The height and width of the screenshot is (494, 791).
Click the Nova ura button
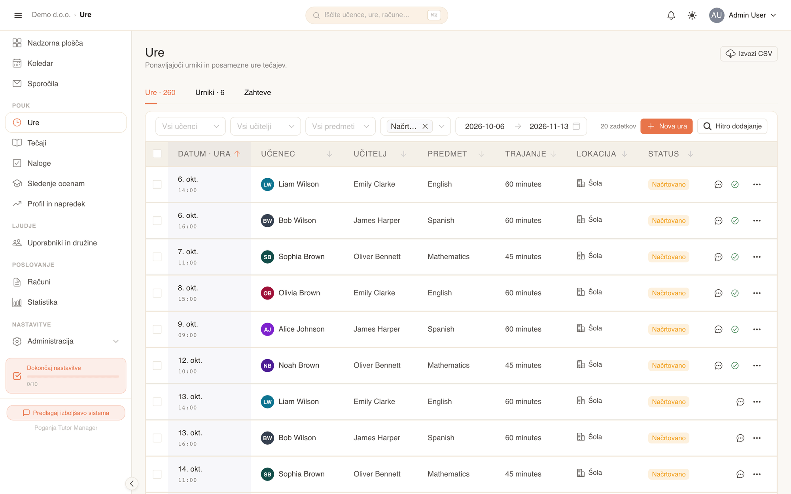[666, 126]
